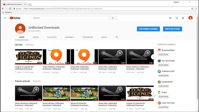
Task: Open League of Legends thumbnail in Popular uploads
Action: (140, 93)
